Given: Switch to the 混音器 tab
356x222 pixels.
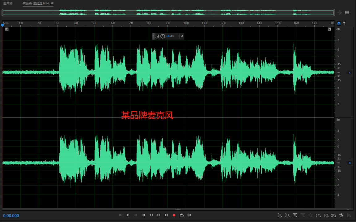Looking at the screenshot, I should [x=8, y=3].
